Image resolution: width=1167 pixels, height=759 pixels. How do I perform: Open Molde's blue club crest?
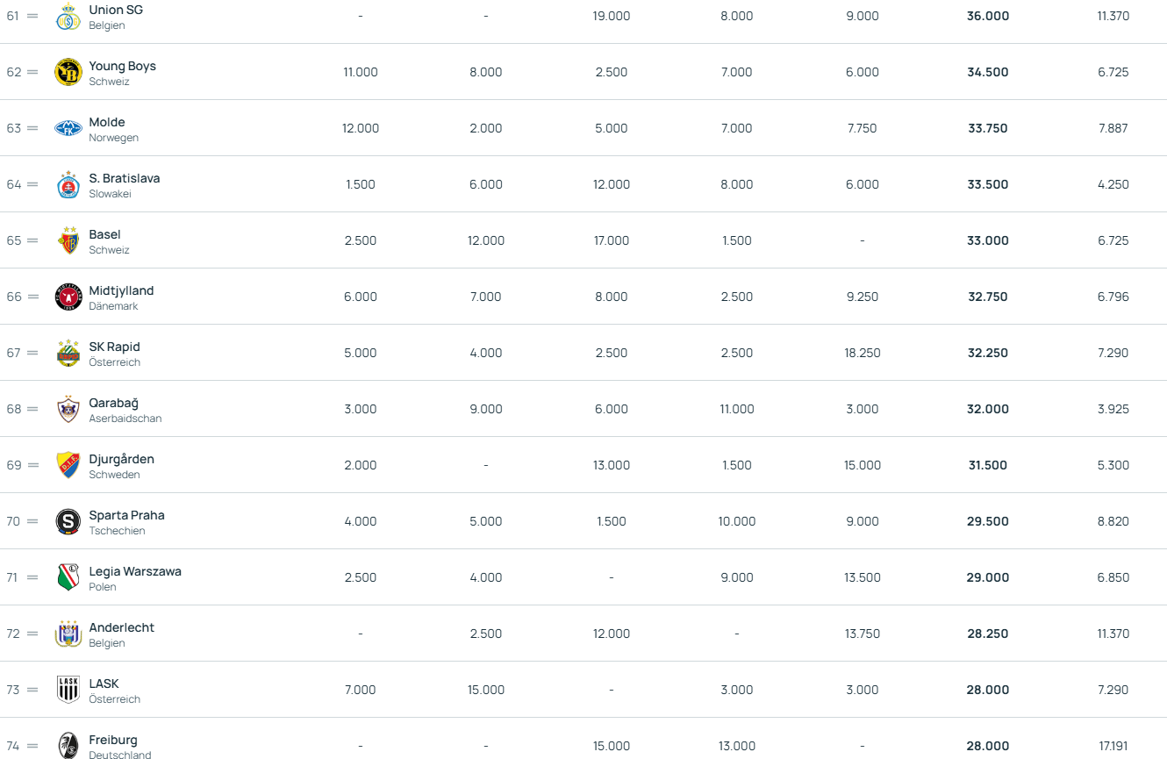[68, 128]
